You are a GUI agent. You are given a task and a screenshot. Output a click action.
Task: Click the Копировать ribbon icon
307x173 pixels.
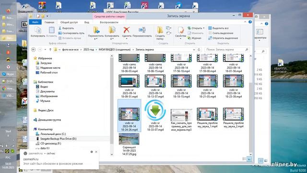pos(38,32)
